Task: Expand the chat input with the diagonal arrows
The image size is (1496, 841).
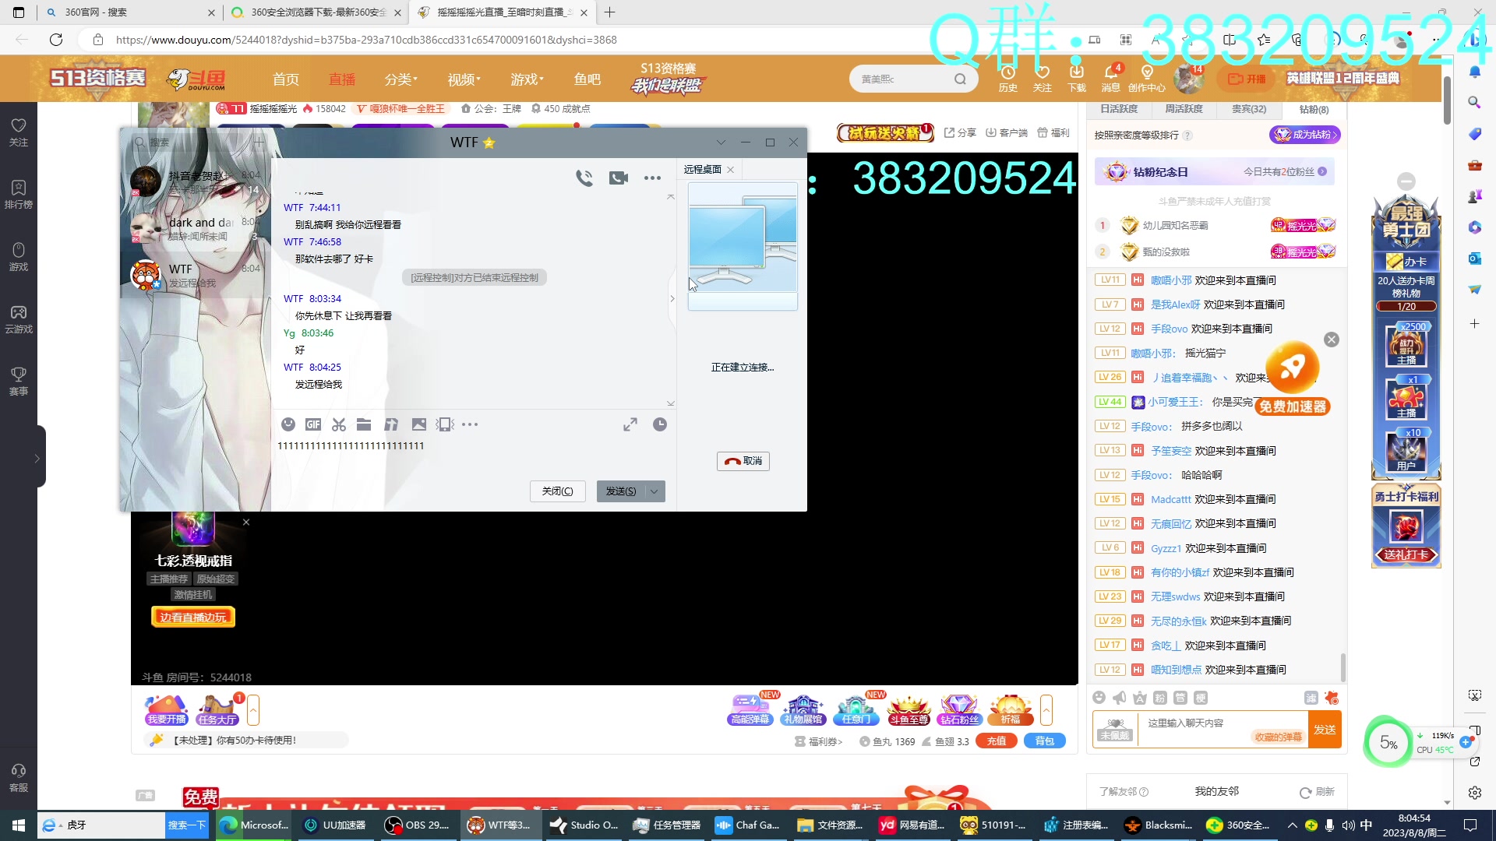Action: coord(630,424)
